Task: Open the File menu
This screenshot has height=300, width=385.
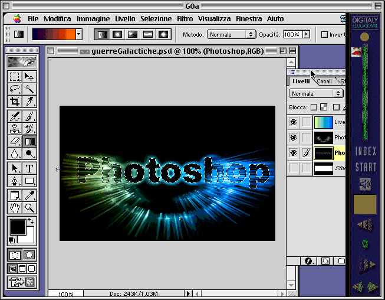Action: coord(33,19)
